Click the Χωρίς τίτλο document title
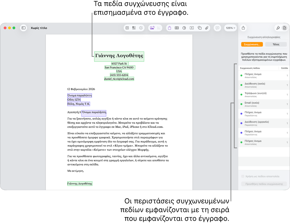Screen dimensions: 290x223 [x=39, y=28]
